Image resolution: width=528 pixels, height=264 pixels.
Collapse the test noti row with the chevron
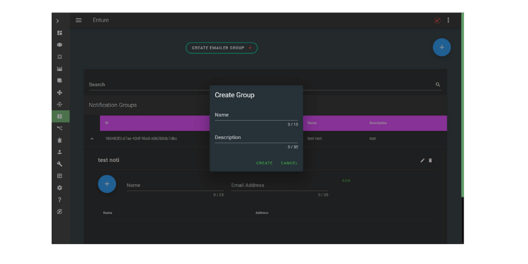point(92,138)
